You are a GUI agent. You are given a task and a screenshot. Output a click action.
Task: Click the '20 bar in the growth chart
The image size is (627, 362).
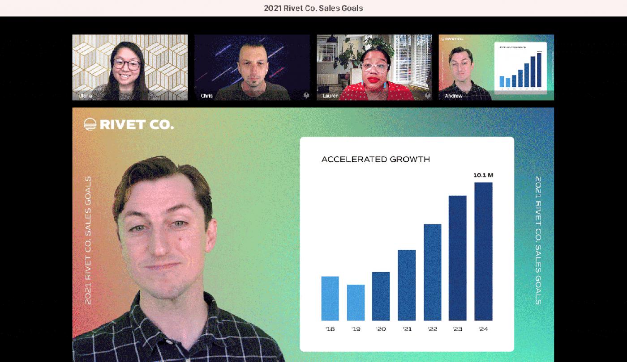(x=381, y=296)
